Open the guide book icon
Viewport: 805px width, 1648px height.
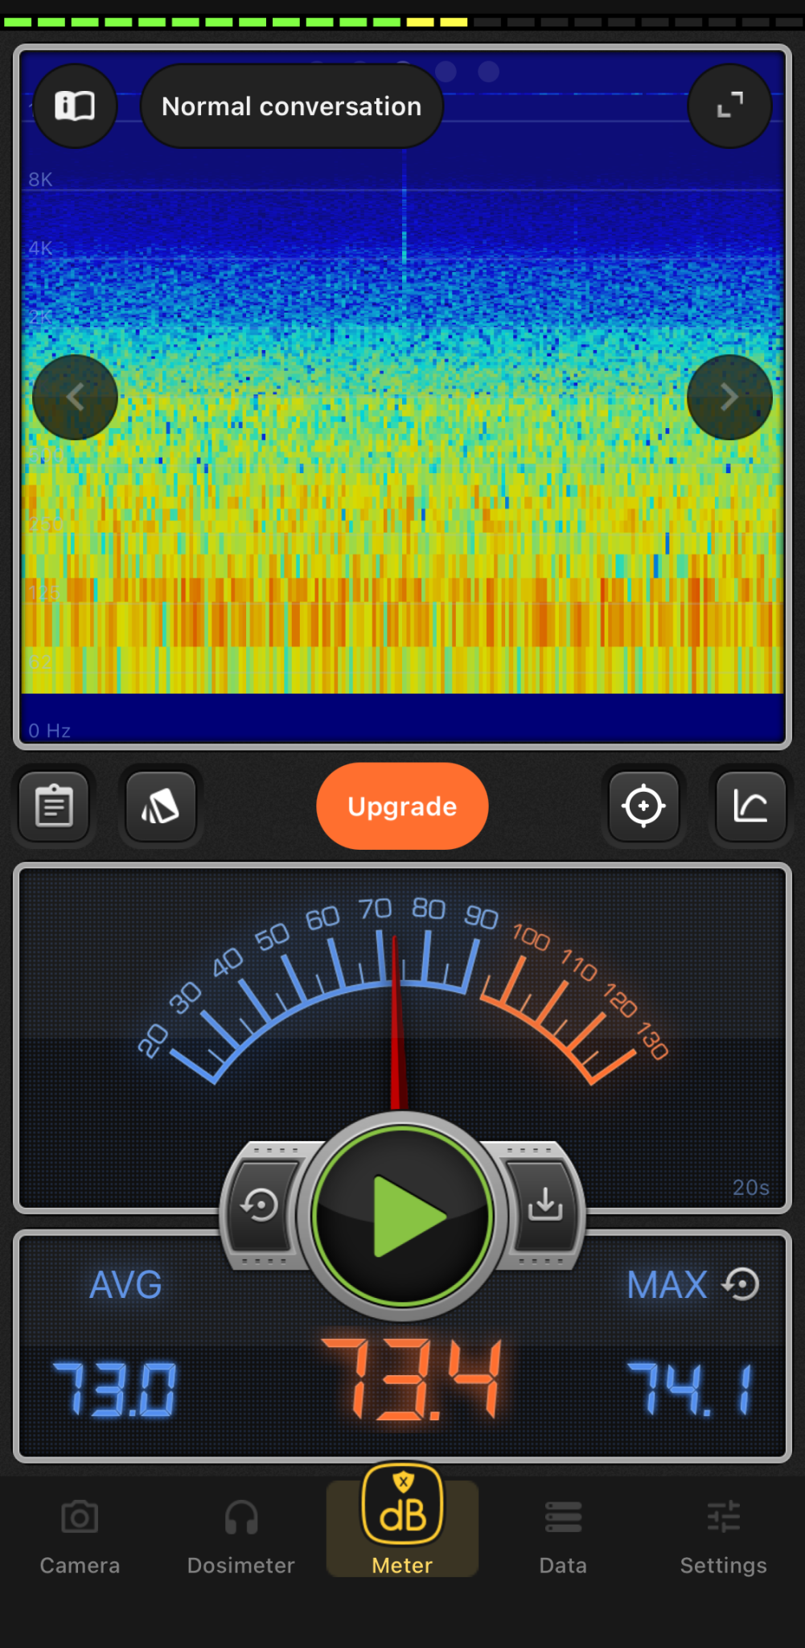pyautogui.click(x=75, y=106)
